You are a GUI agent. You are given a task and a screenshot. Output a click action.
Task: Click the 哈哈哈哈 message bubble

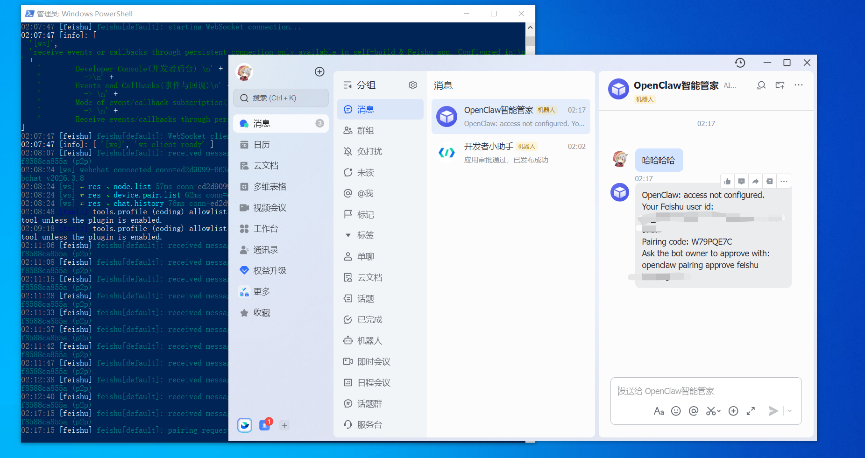(x=659, y=160)
